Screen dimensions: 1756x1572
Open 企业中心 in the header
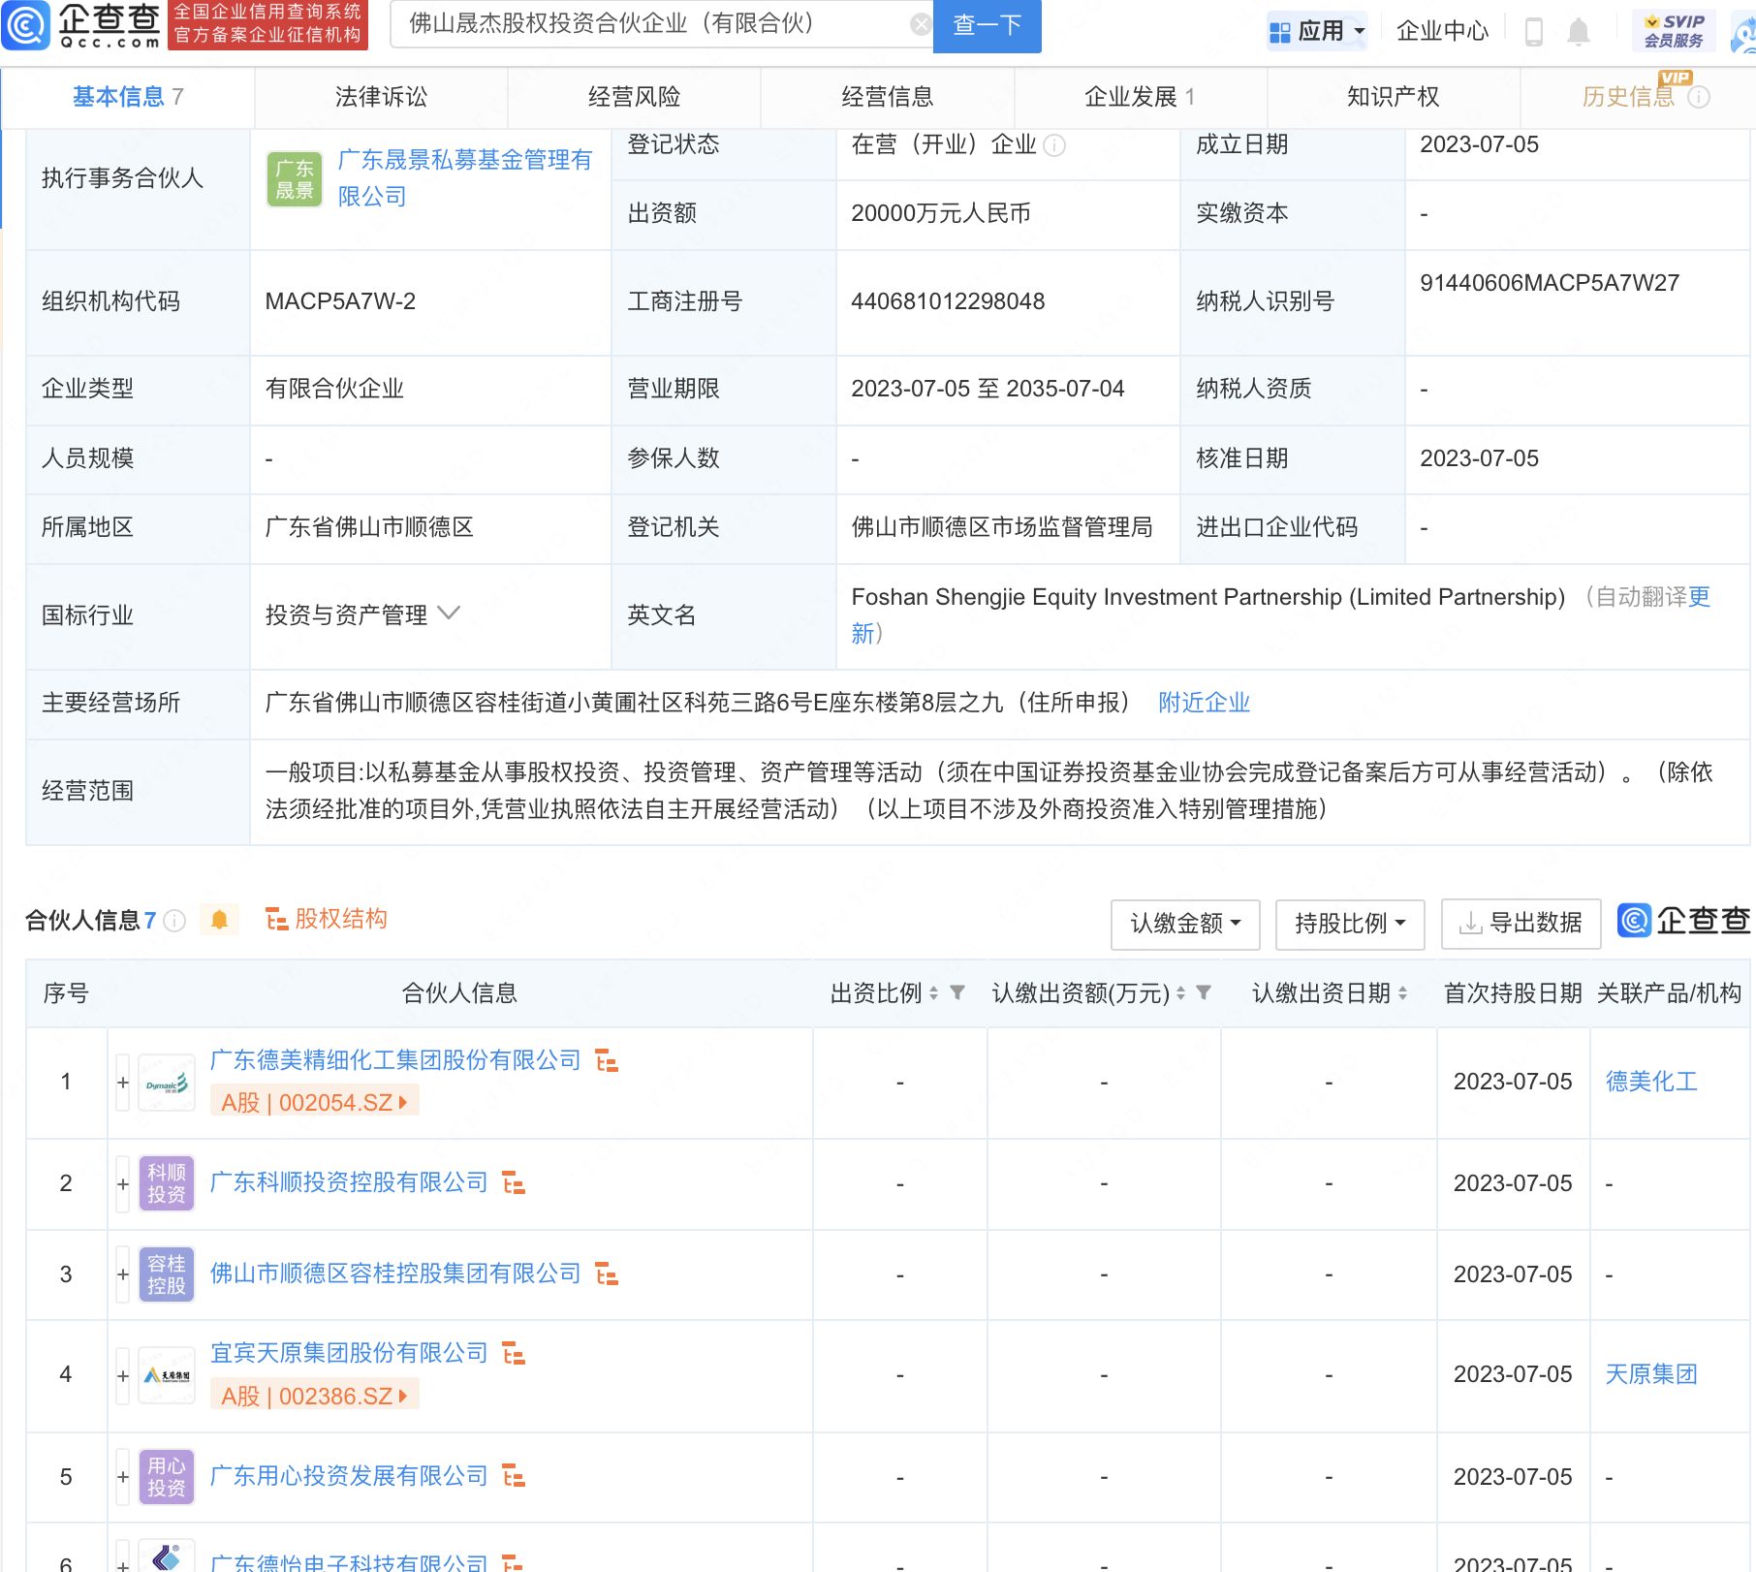tap(1442, 31)
